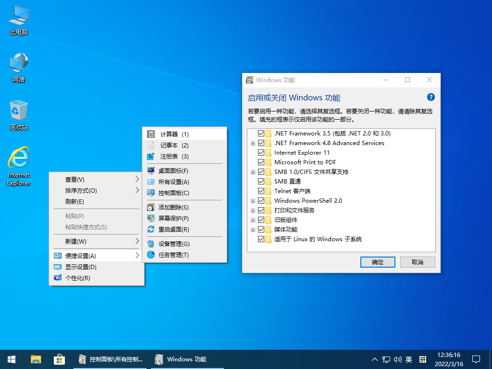Expand .NET Framework 4.8 Advanced Services node
492x369 pixels.
coord(253,143)
